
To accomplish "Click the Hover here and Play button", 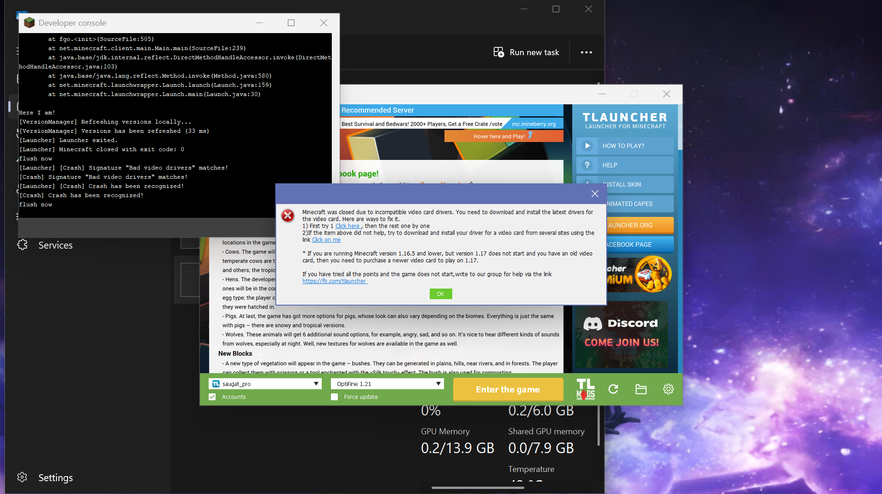I will tap(504, 136).
